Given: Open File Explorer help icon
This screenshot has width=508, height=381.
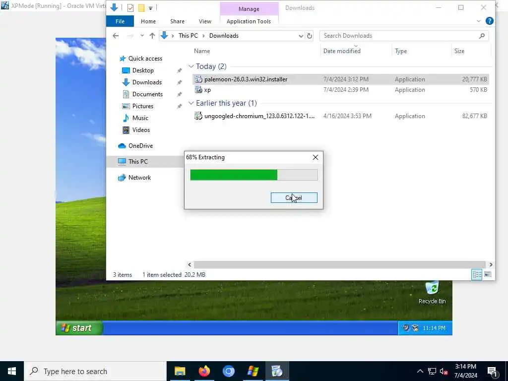Looking at the screenshot, I should [490, 21].
